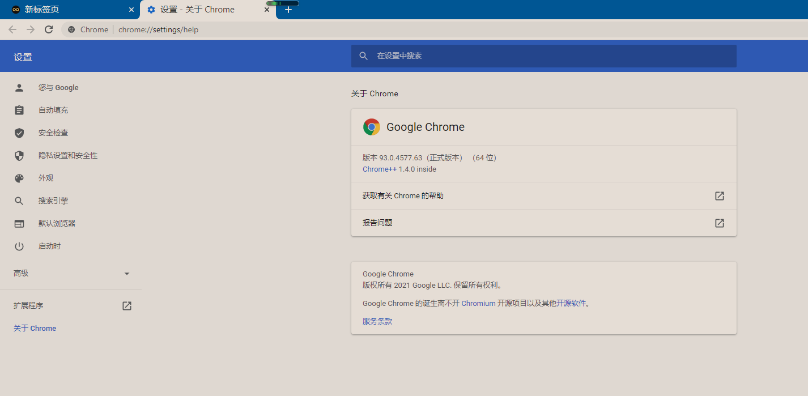The width and height of the screenshot is (808, 396).
Task: Open 隐私设置和安全性 shield icon
Action: point(19,155)
